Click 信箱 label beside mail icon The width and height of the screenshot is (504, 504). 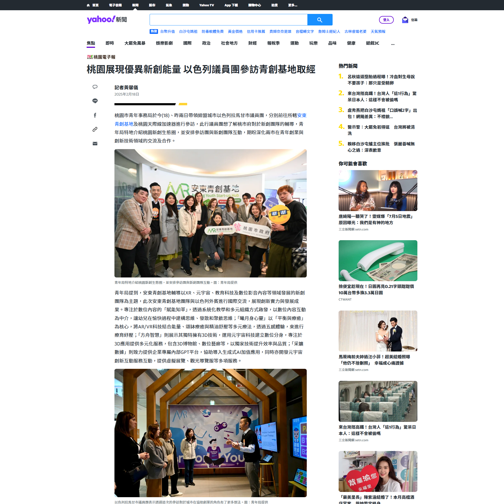[414, 20]
